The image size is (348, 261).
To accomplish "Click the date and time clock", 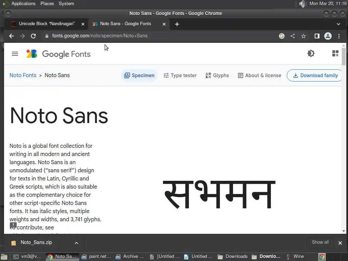I will click(x=328, y=3).
